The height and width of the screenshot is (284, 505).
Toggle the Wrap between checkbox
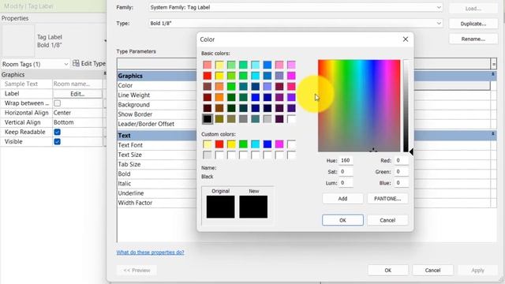[58, 103]
